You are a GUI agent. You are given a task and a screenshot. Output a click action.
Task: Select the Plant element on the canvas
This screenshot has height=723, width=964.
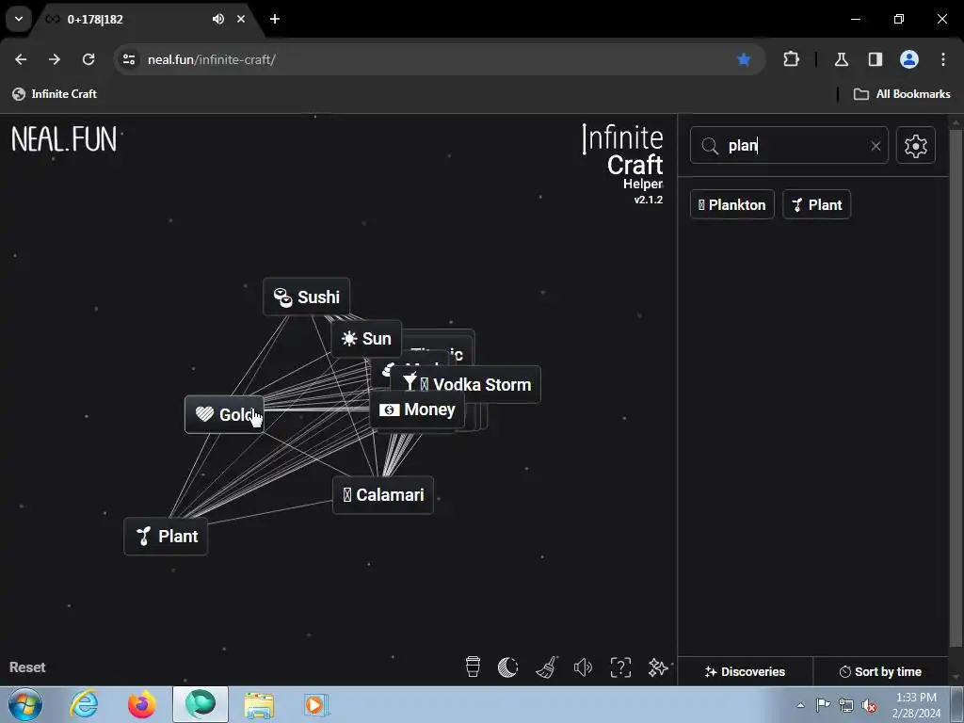click(x=166, y=536)
